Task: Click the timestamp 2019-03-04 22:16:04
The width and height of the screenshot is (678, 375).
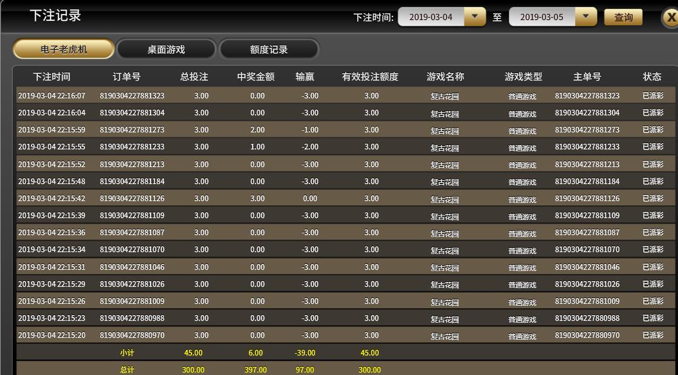Action: click(x=52, y=112)
